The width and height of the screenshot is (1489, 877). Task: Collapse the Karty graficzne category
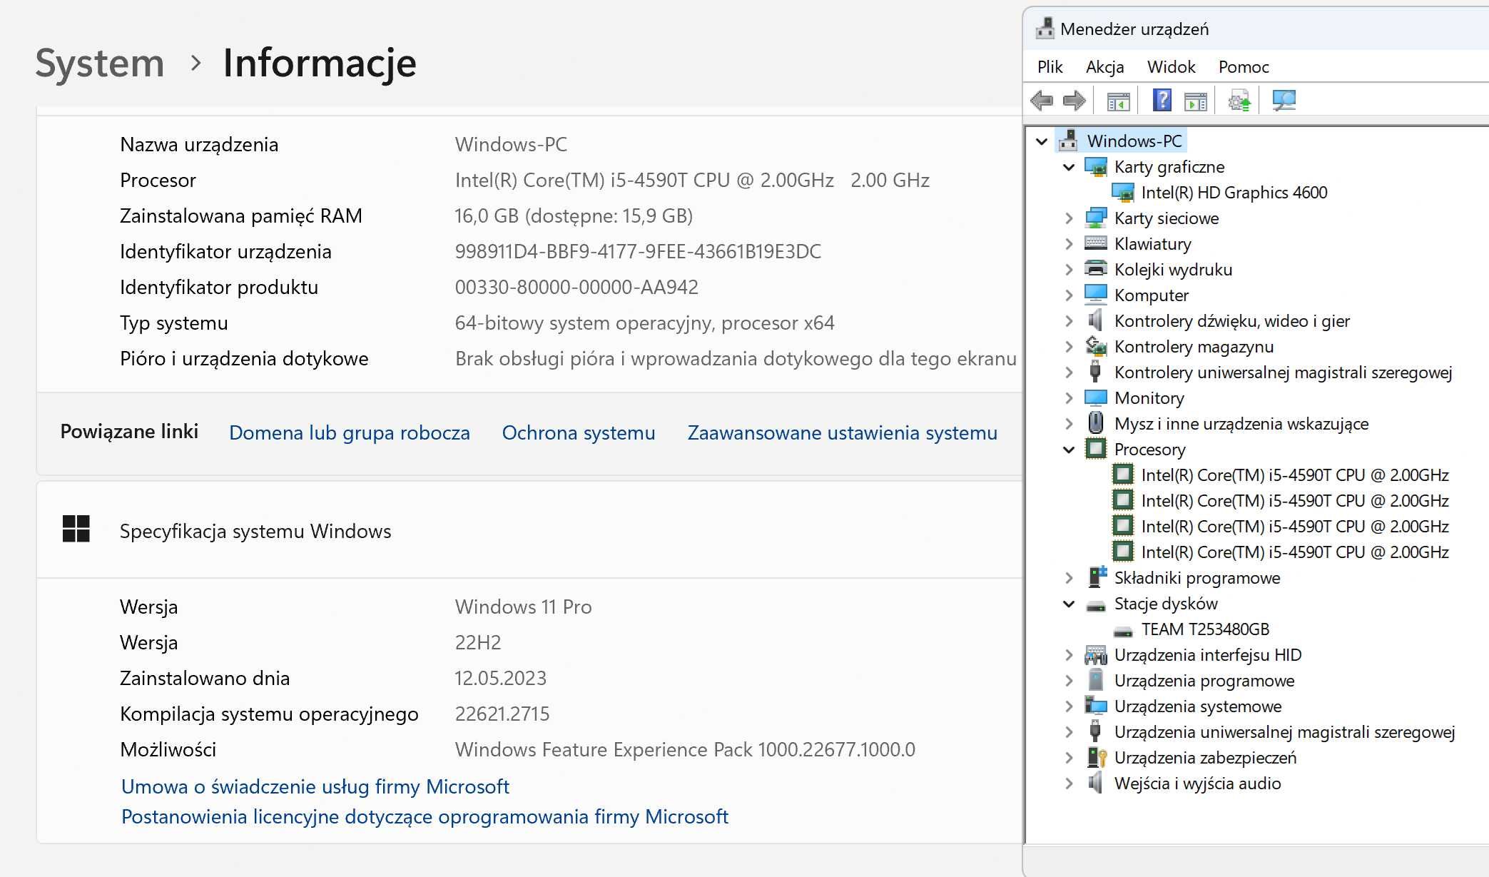pos(1069,167)
